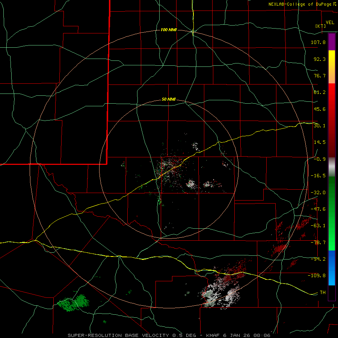338x338 pixels.
Task: Click the dark red echo cluster at 100 NMI southeast
Action: coord(280,248)
